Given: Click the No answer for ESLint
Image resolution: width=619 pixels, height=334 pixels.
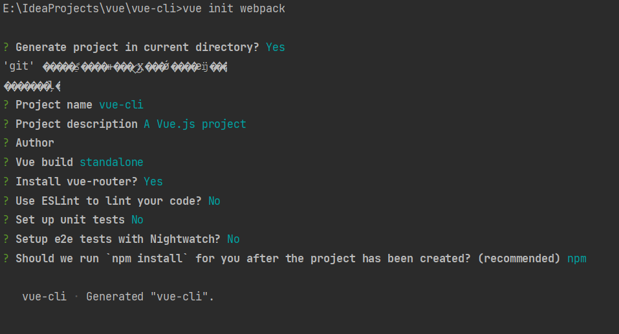Looking at the screenshot, I should 214,201.
